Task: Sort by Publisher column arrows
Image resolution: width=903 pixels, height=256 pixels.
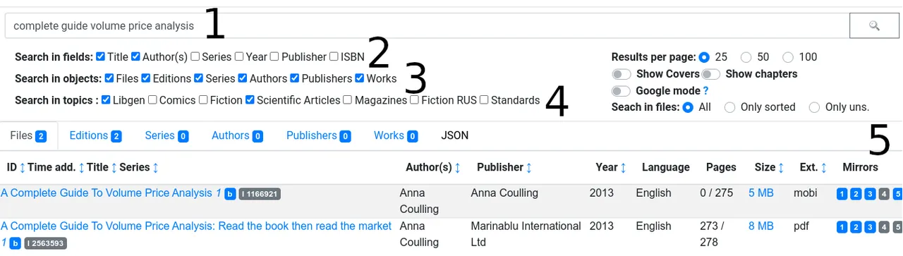Action: 528,167
